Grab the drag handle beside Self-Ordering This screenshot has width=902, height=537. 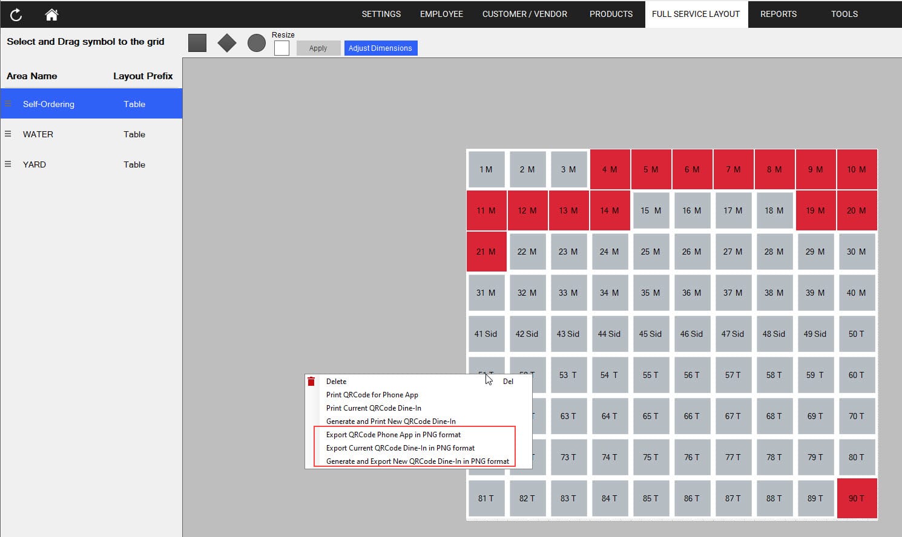(8, 104)
